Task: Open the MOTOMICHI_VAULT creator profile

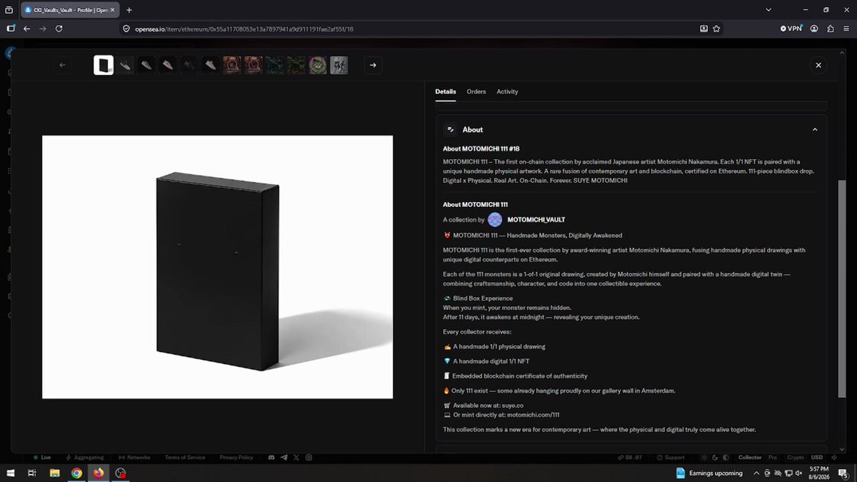Action: tap(536, 220)
